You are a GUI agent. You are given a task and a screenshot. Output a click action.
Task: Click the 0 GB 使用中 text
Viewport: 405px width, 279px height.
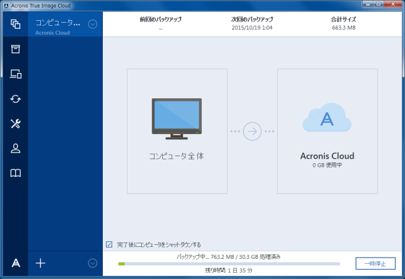(327, 165)
